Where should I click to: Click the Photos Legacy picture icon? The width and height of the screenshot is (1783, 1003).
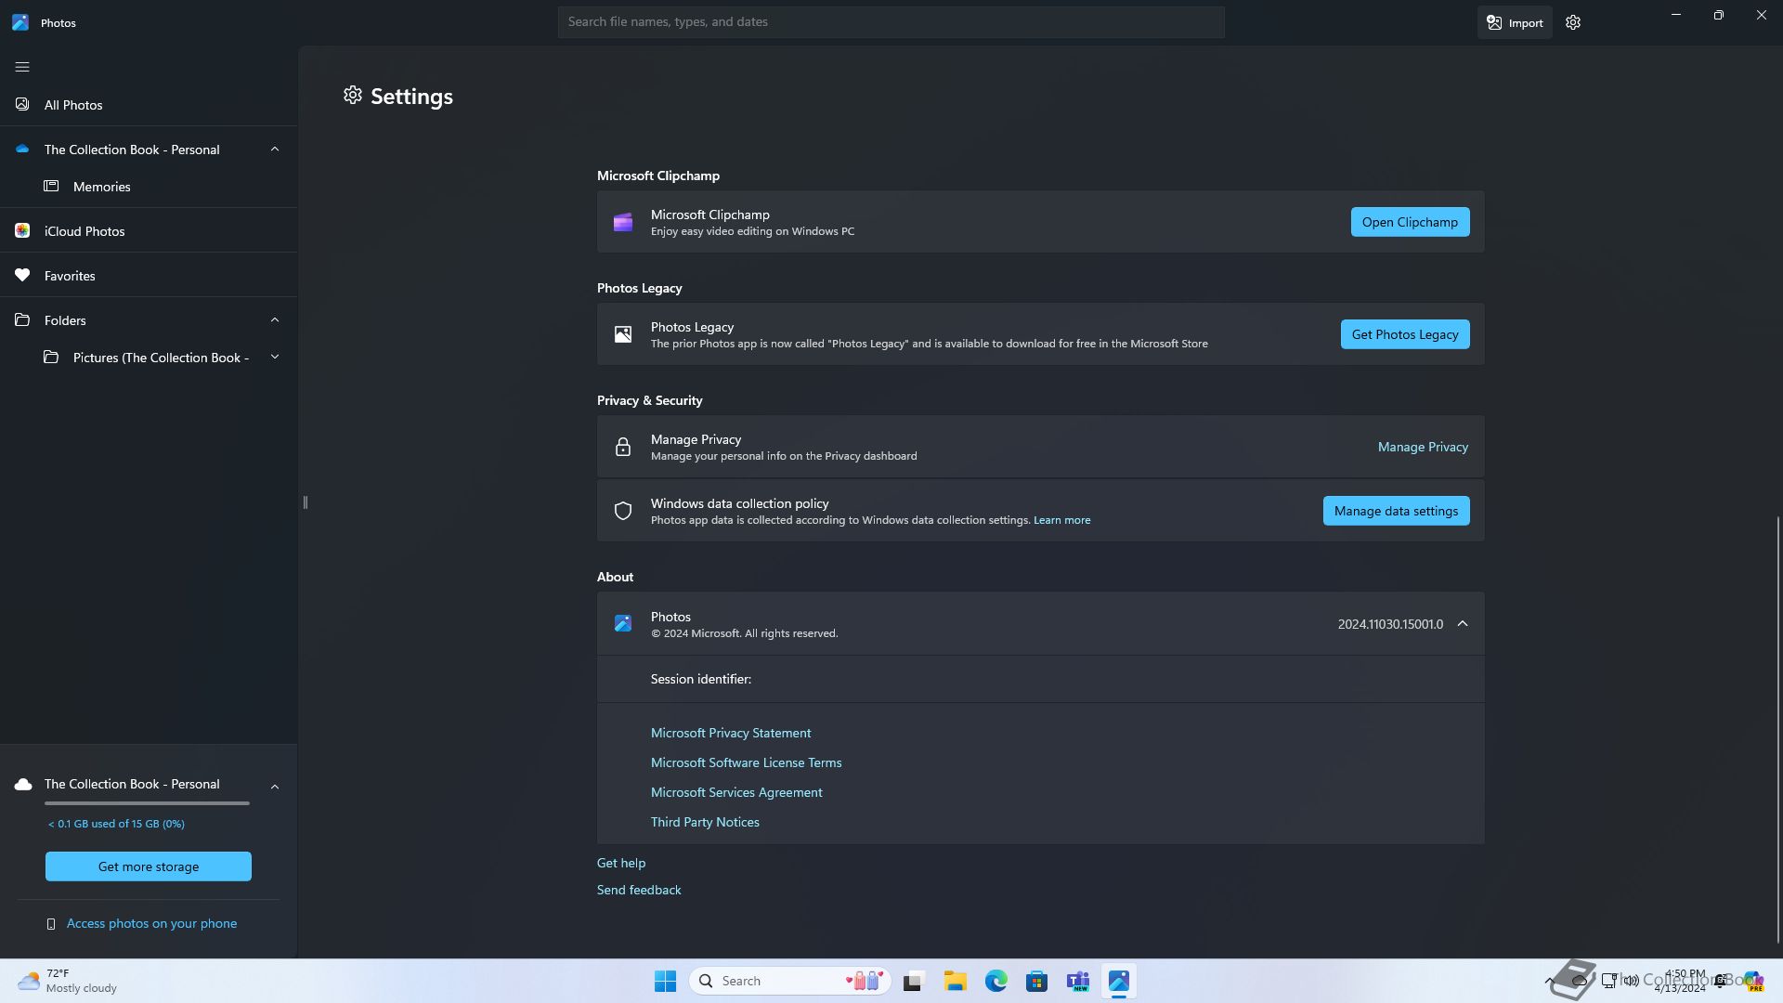(623, 334)
